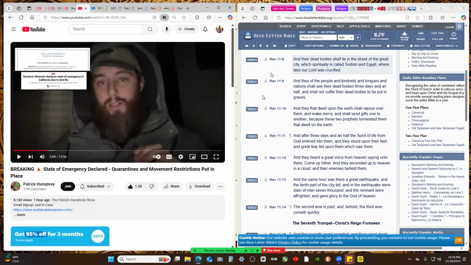
Task: Mute the video player volume
Action: click(42, 157)
